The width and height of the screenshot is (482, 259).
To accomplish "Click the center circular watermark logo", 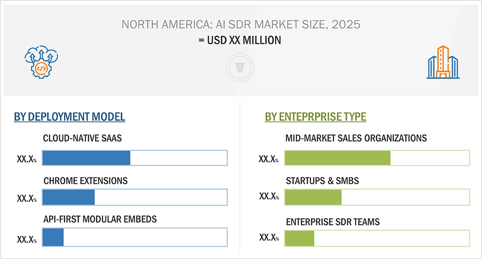I will pos(240,68).
